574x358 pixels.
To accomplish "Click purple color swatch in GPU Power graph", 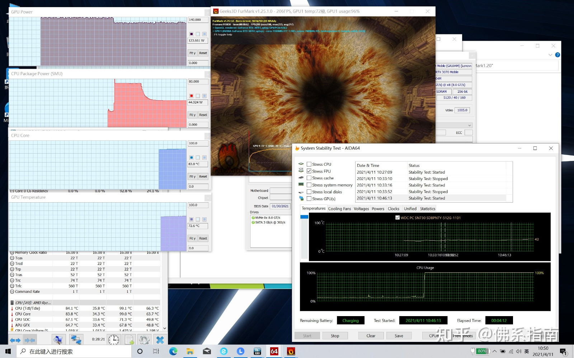I will tap(191, 34).
